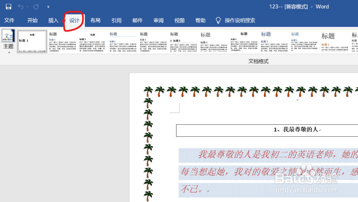Click the red text 不已。
Image resolution: width=358 pixels, height=202 pixels.
(x=192, y=189)
